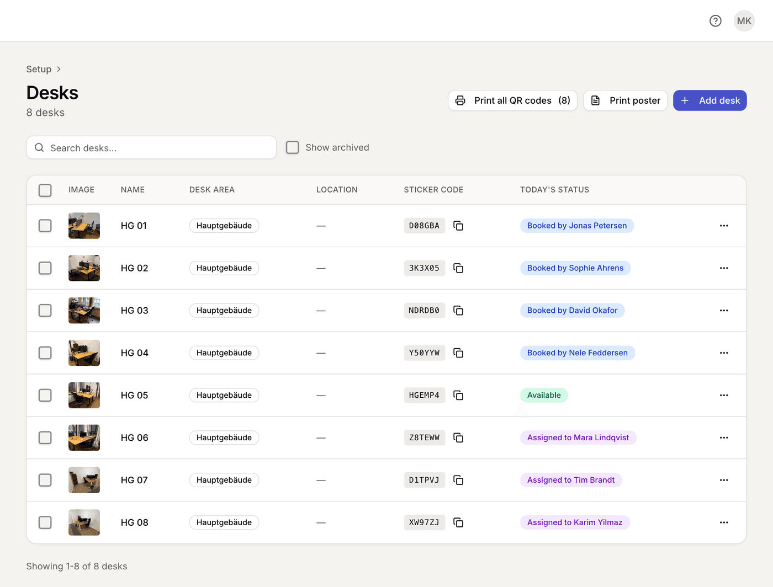Click the Print poster button
The height and width of the screenshot is (587, 773).
(626, 100)
